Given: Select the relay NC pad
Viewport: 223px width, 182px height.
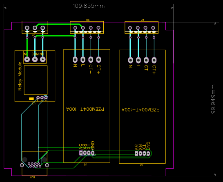Looking at the screenshot, I should tap(27, 59).
